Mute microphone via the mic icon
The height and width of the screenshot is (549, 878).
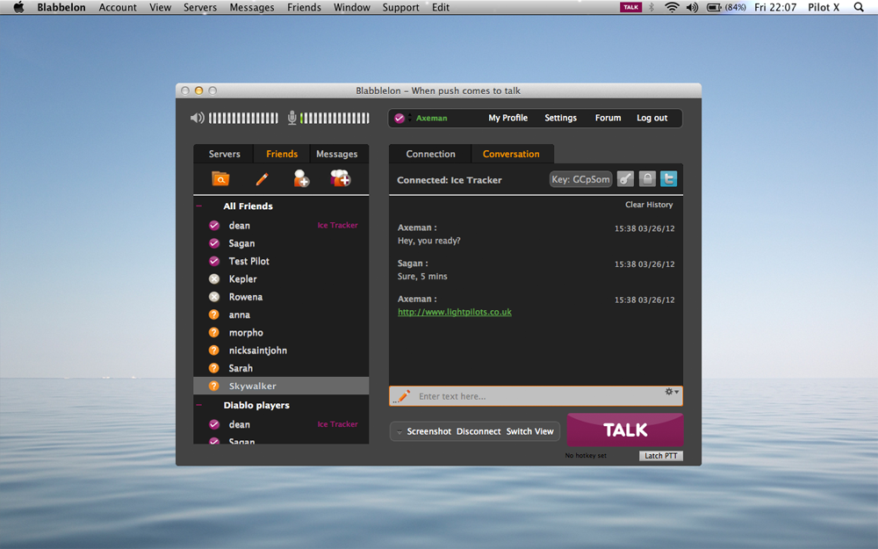click(292, 118)
